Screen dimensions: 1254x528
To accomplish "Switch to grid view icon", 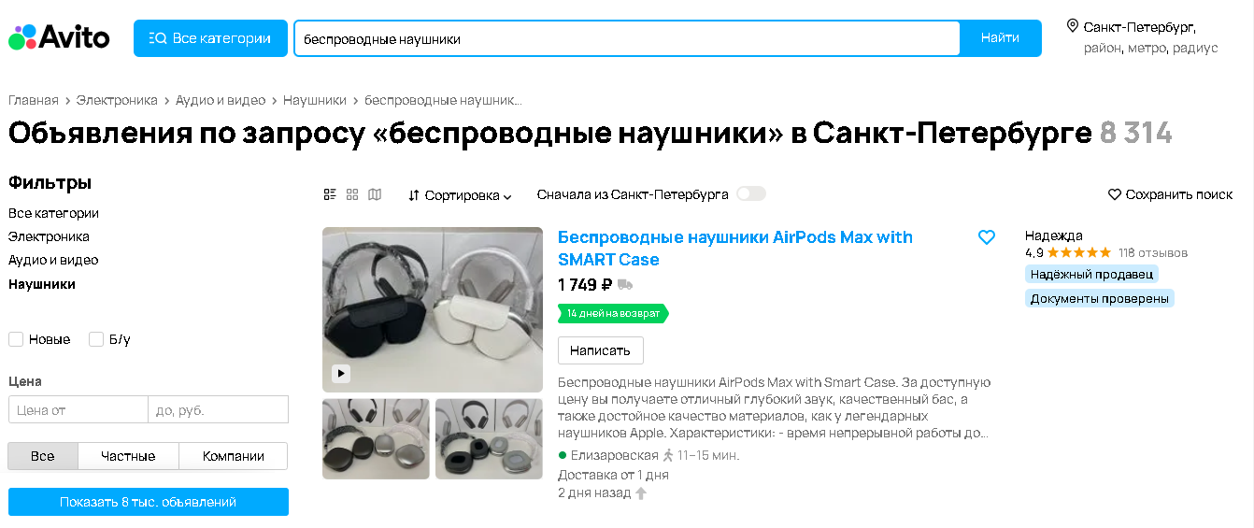I will 352,194.
